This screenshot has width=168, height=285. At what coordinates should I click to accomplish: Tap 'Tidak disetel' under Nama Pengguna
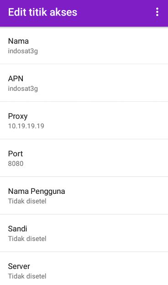tap(27, 201)
